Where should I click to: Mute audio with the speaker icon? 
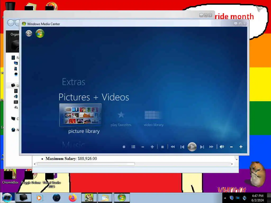(222, 147)
